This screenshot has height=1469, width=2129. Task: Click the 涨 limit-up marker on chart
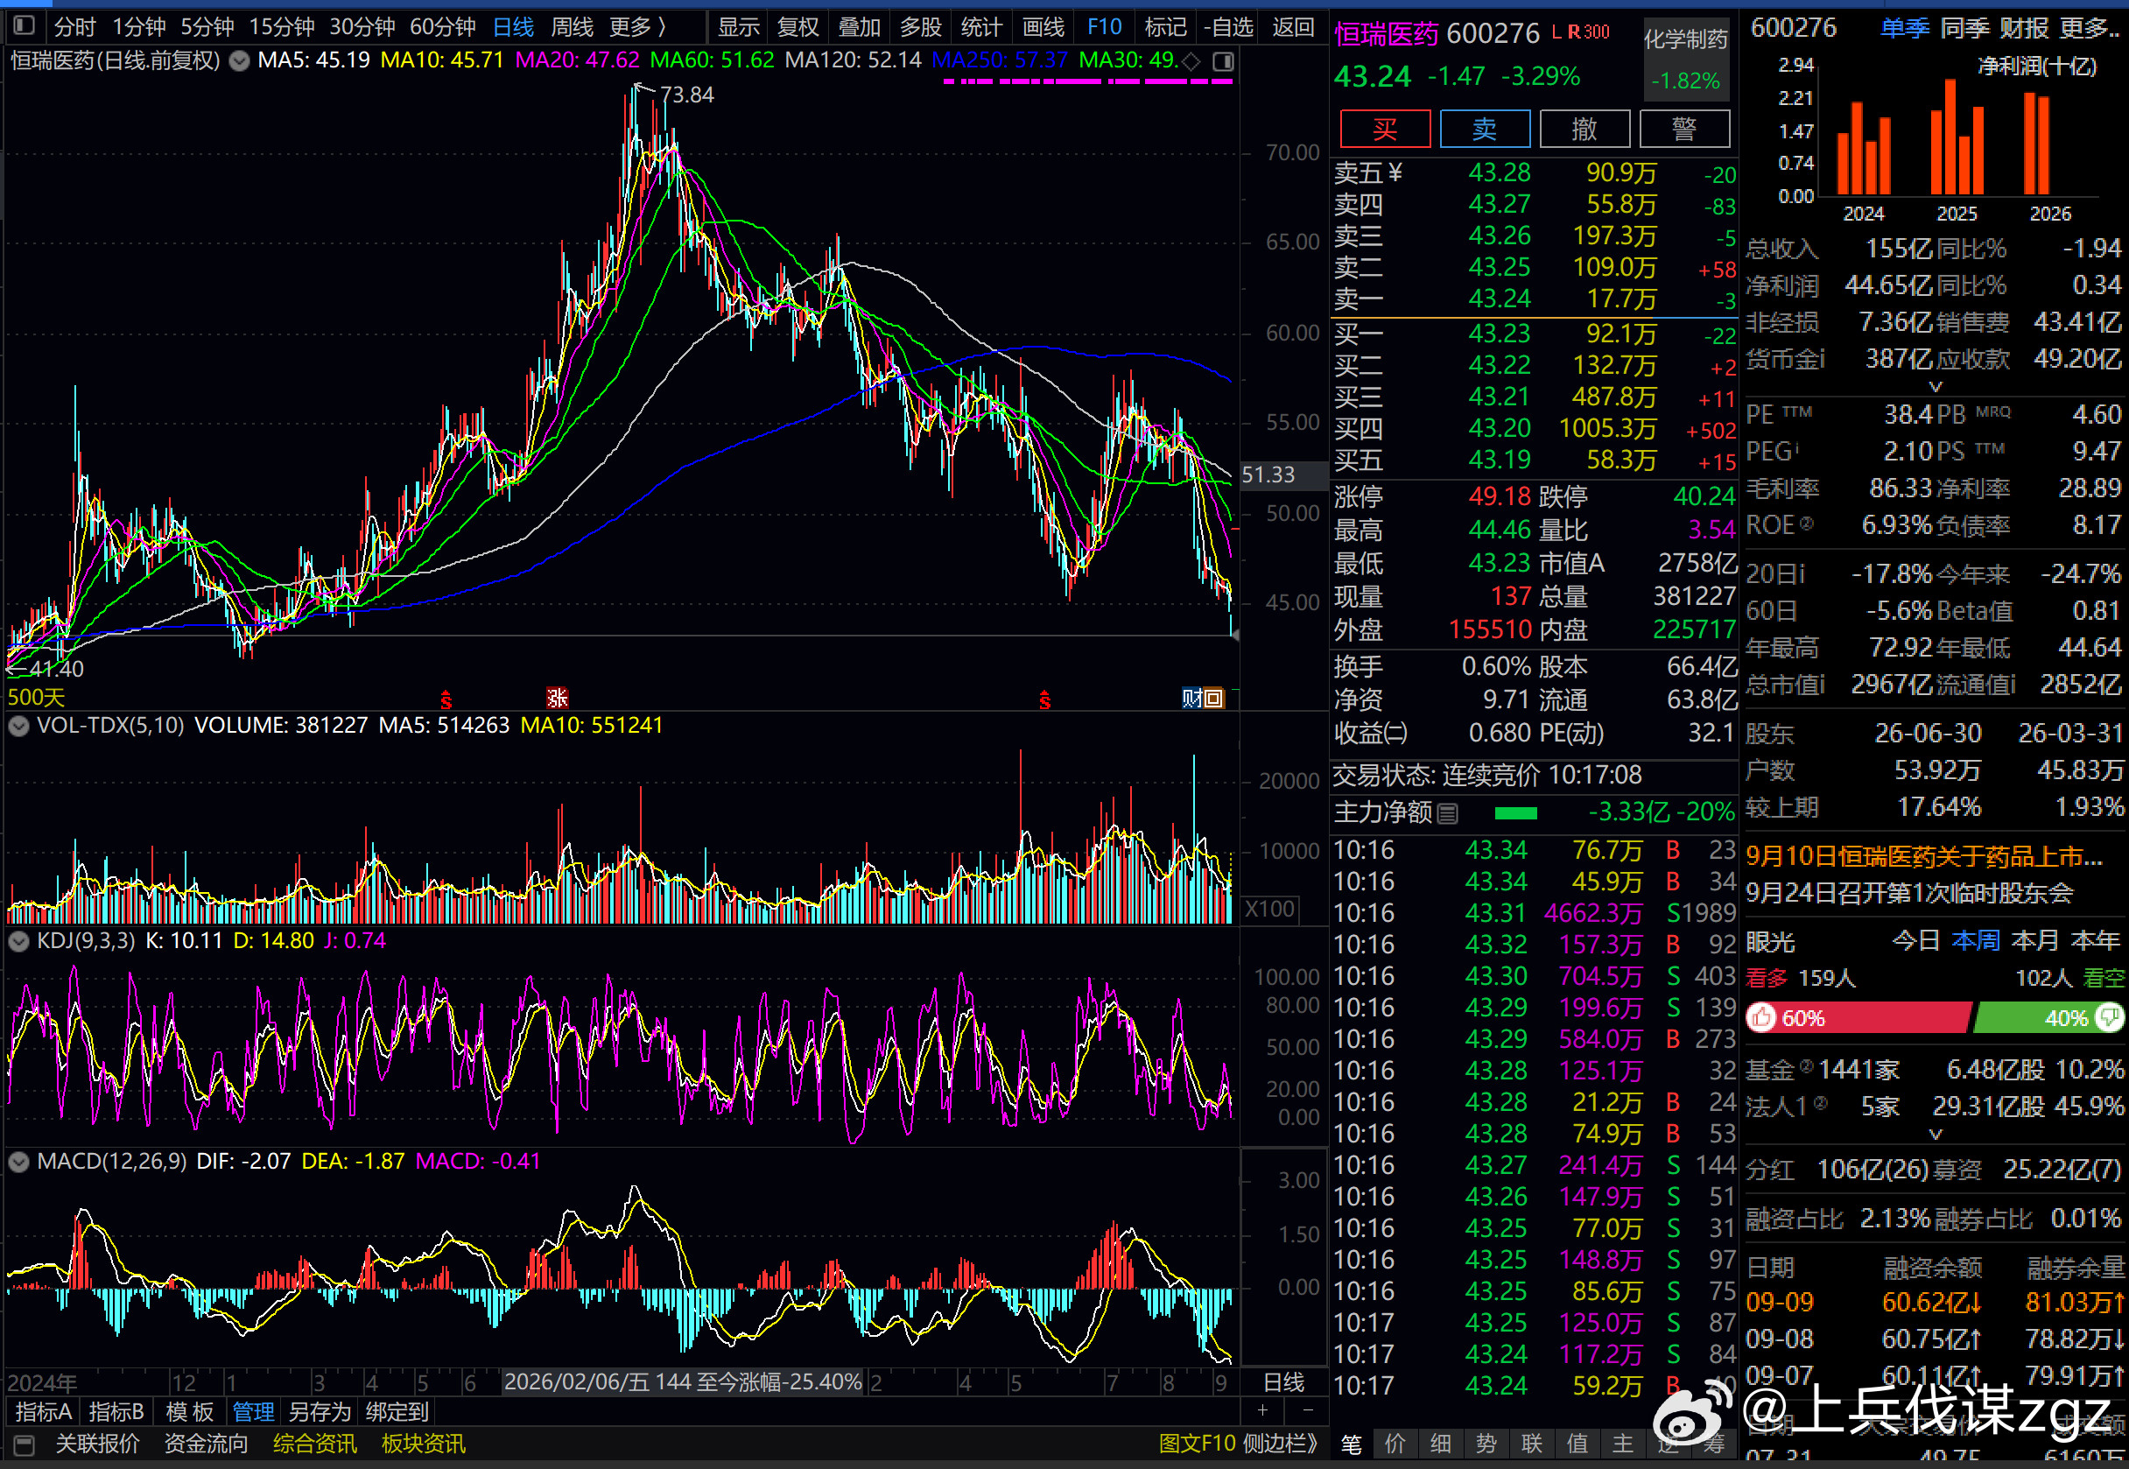pos(558,699)
